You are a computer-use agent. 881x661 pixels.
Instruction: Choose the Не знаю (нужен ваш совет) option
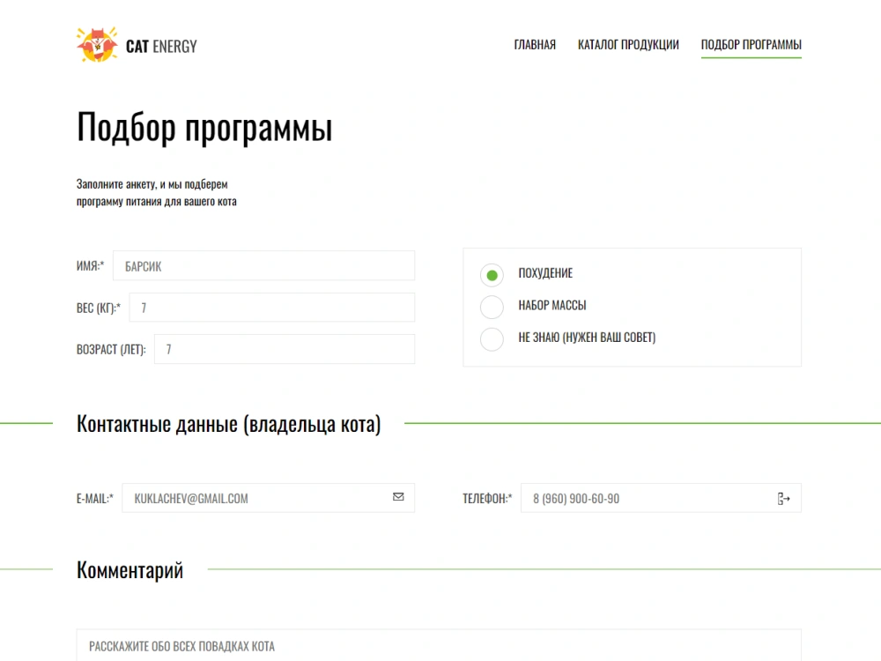pos(492,339)
